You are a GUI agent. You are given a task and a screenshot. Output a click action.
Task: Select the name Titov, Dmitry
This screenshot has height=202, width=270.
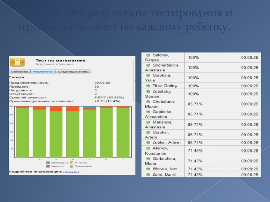165,86
